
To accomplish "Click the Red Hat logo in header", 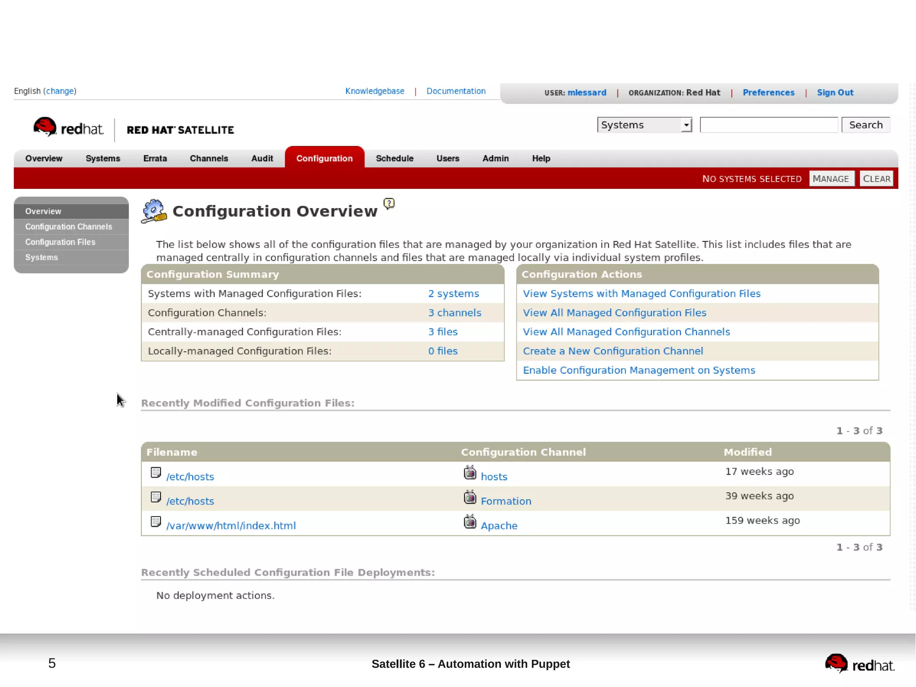I will click(x=68, y=128).
